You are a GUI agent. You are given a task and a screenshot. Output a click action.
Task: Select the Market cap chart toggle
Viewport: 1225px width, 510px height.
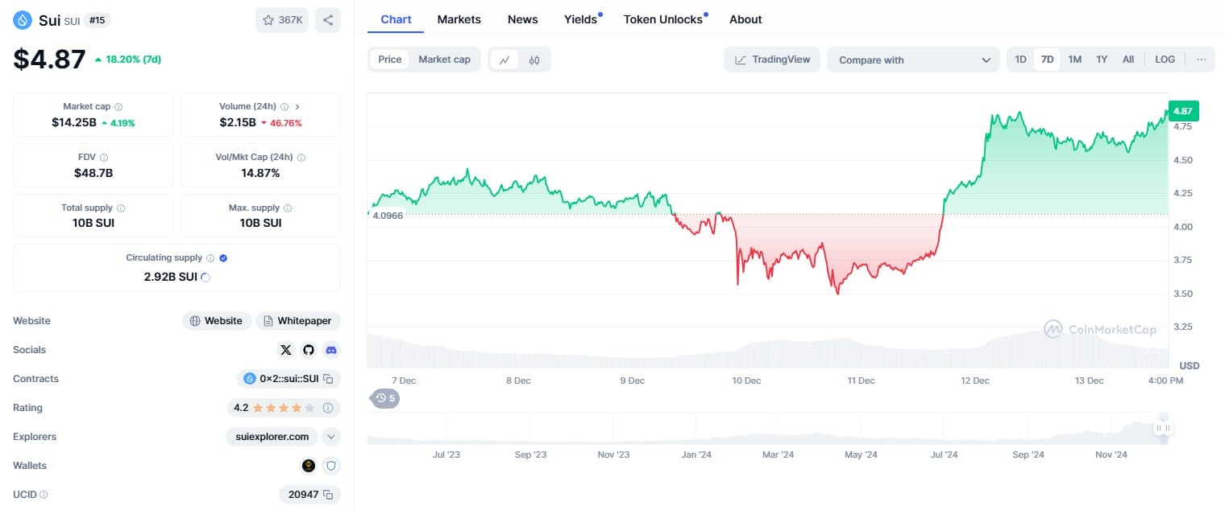click(x=444, y=60)
